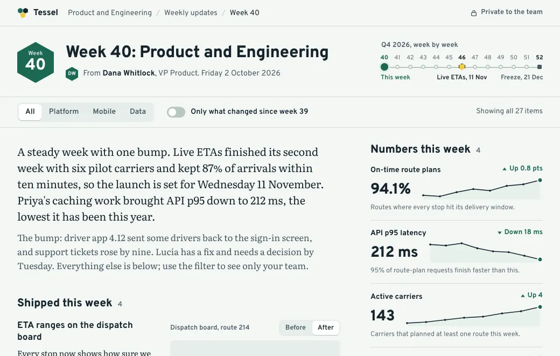
Task: Click the On-time route plans label
Action: click(x=405, y=169)
